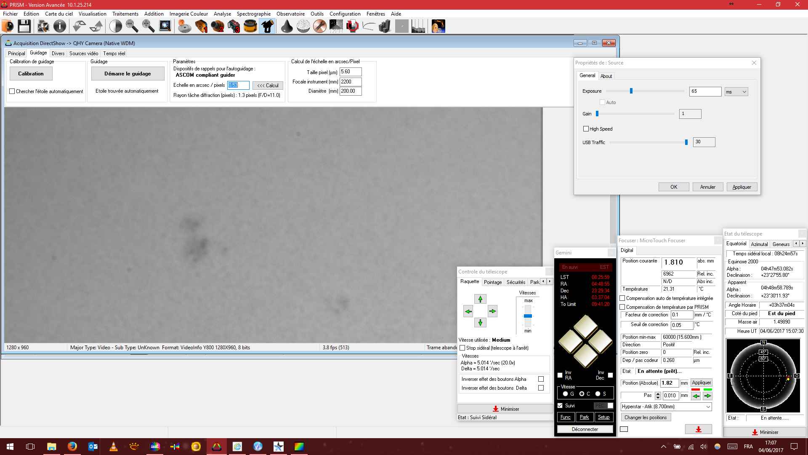Viewport: 808px width, 455px height.
Task: Click the Exposure slider handle
Action: [x=631, y=91]
